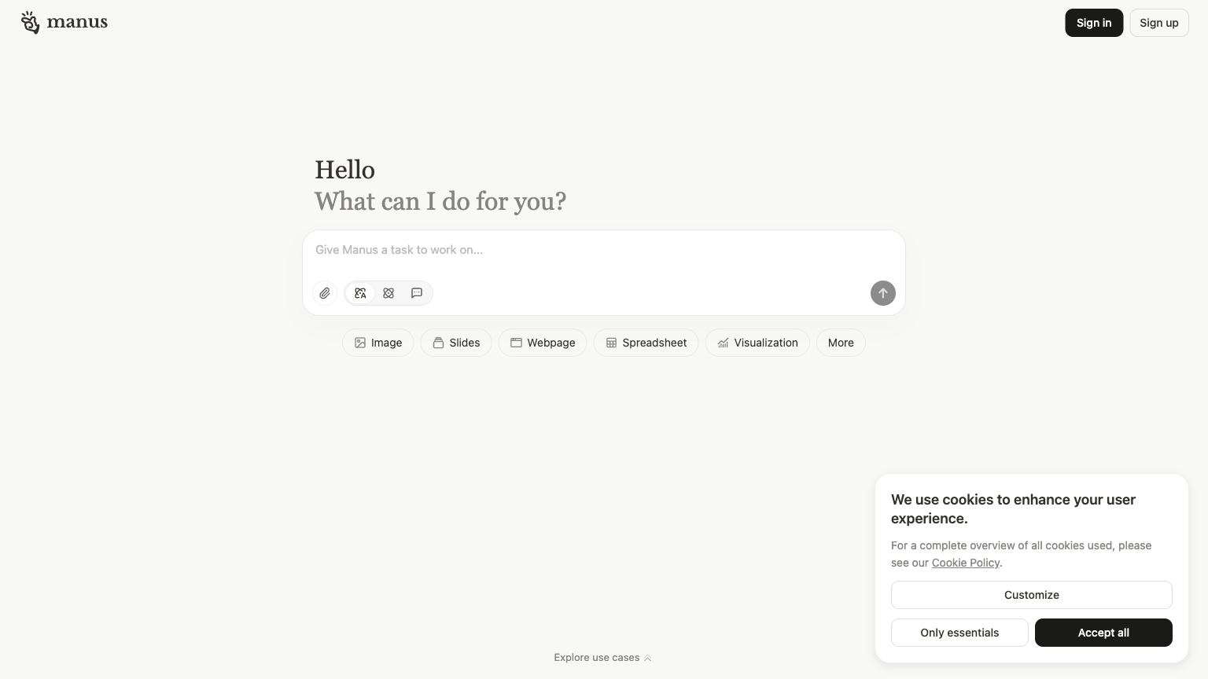Choose the Image task chip

(377, 343)
